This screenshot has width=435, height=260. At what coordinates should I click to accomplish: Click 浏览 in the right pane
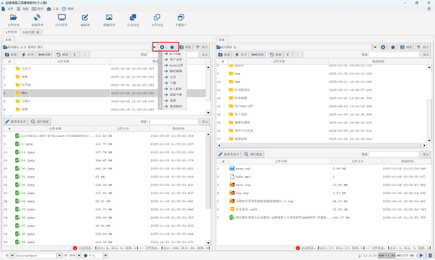[x=406, y=47]
